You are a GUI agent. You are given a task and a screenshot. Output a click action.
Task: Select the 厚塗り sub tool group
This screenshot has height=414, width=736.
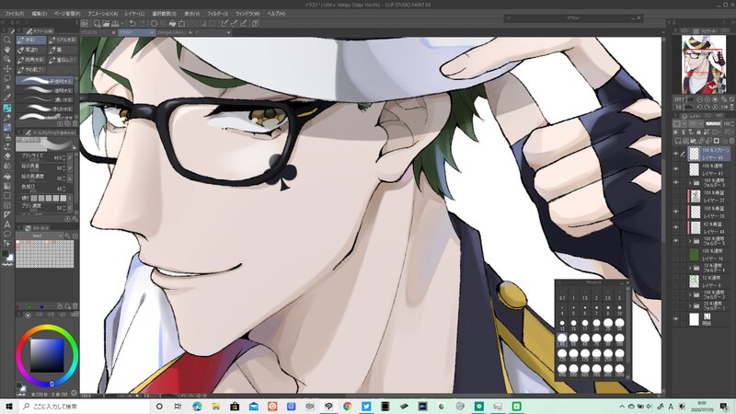(31, 50)
